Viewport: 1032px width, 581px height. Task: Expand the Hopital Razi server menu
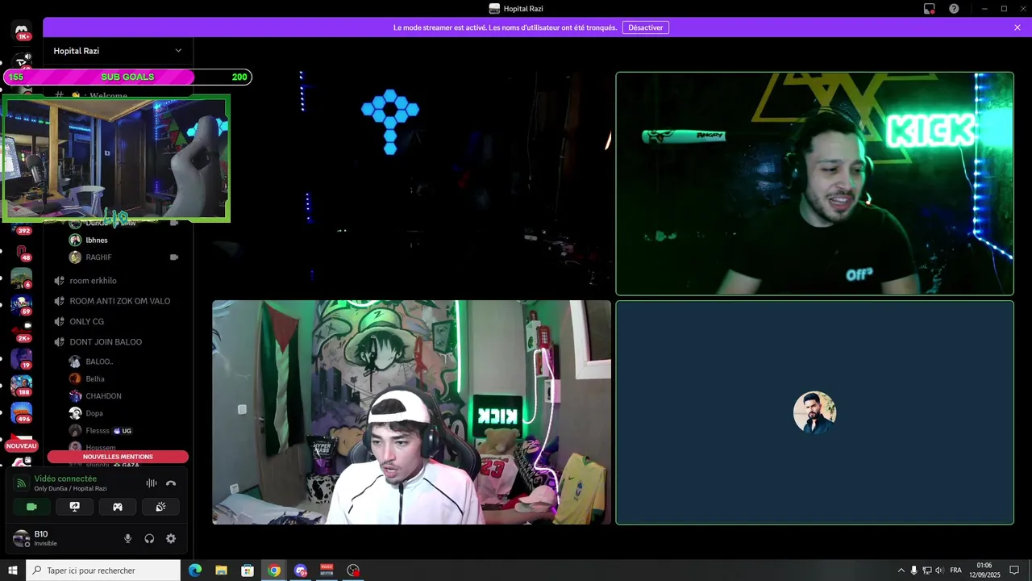pos(178,51)
